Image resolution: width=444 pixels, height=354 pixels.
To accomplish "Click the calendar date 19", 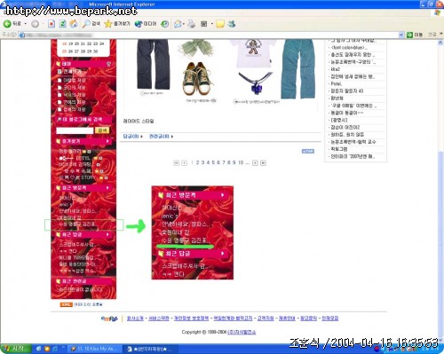I will 71,43.
